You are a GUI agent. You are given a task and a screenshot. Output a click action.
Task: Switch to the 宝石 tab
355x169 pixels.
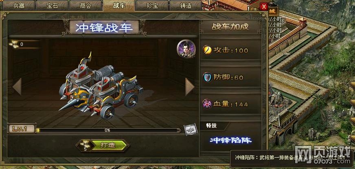pos(52,5)
